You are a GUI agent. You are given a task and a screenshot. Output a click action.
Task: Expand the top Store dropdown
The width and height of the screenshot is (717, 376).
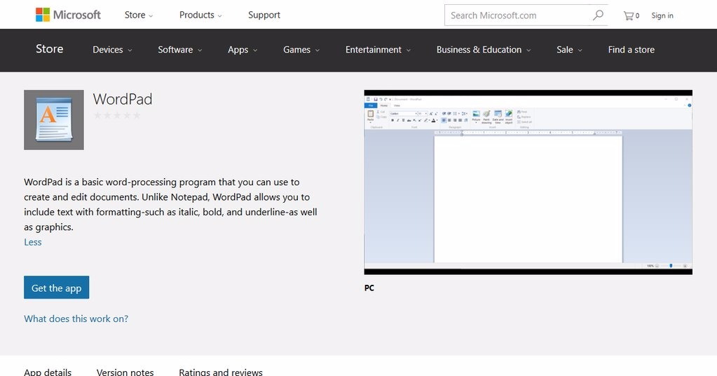(138, 15)
